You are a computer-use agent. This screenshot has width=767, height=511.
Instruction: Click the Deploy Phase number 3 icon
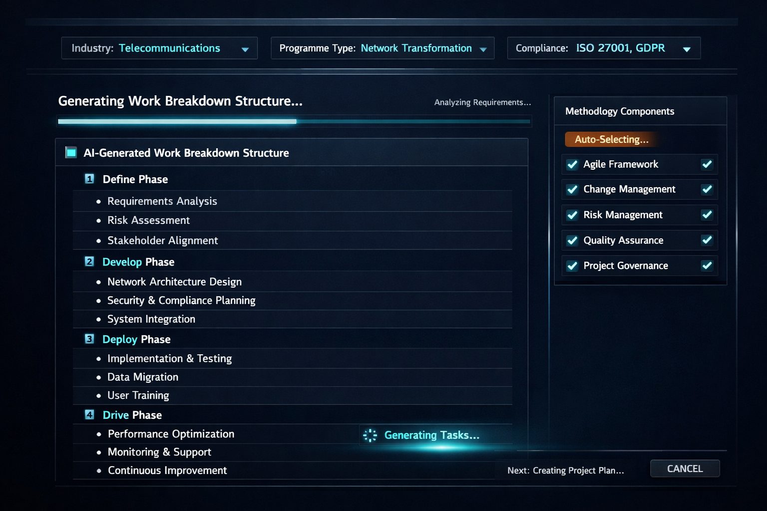click(x=89, y=339)
